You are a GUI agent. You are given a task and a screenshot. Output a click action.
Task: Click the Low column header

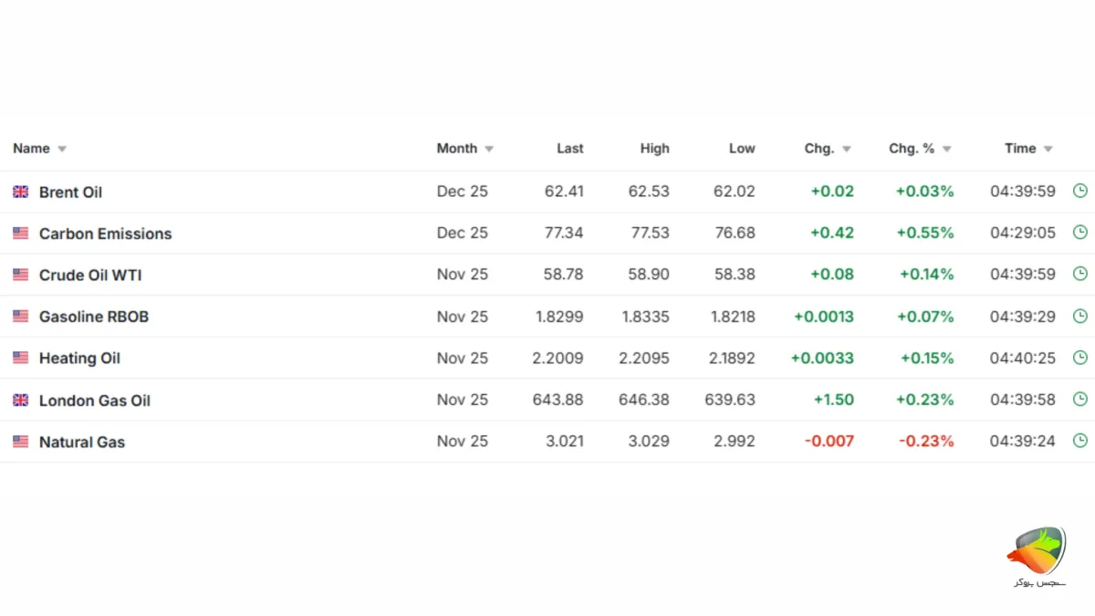tap(742, 148)
